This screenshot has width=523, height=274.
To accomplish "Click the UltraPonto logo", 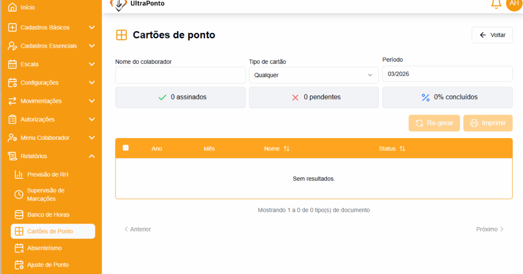I will (x=137, y=4).
